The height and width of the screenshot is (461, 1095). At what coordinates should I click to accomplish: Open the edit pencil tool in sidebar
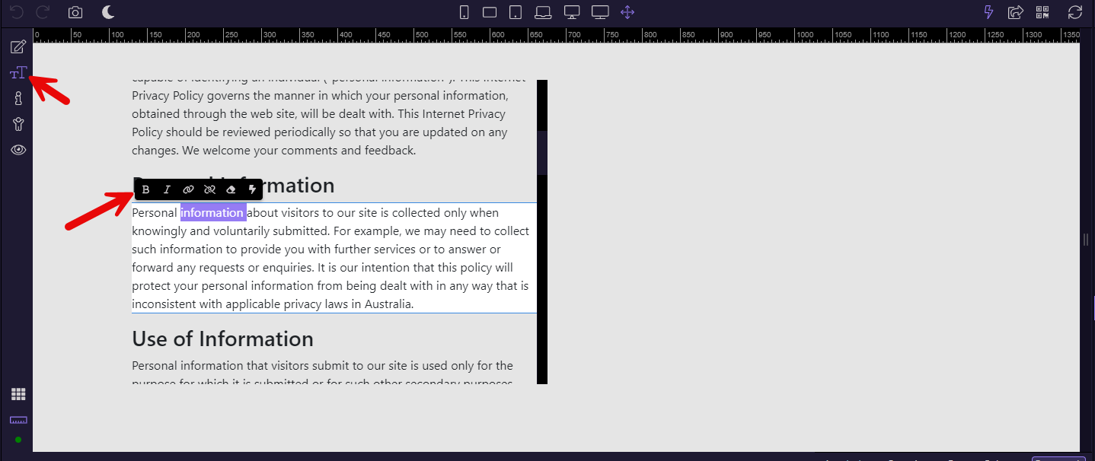18,47
